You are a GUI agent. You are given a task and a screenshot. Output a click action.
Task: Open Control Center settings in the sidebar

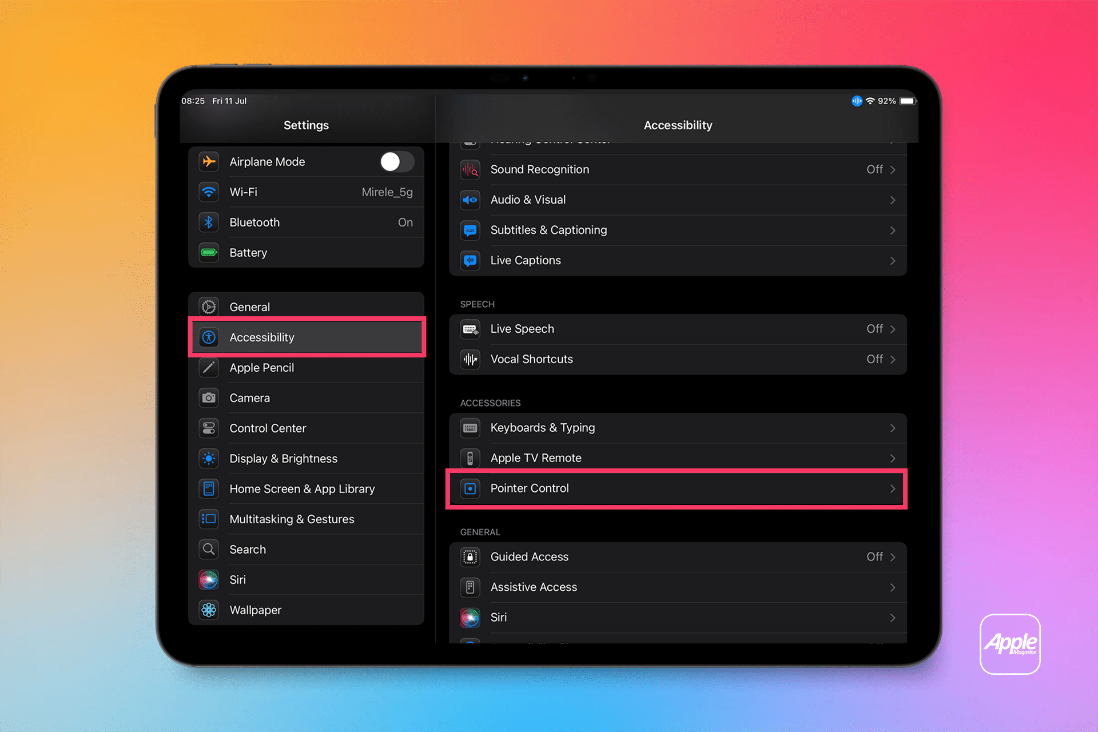pos(306,428)
